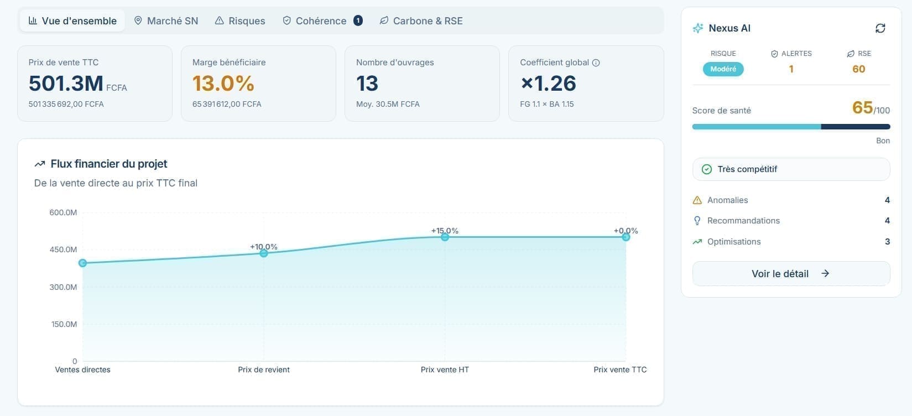Click the info icon next to Coefficient global

596,63
